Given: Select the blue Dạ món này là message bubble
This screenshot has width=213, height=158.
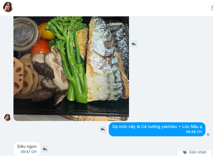Looking at the screenshot, I should coord(157,129).
